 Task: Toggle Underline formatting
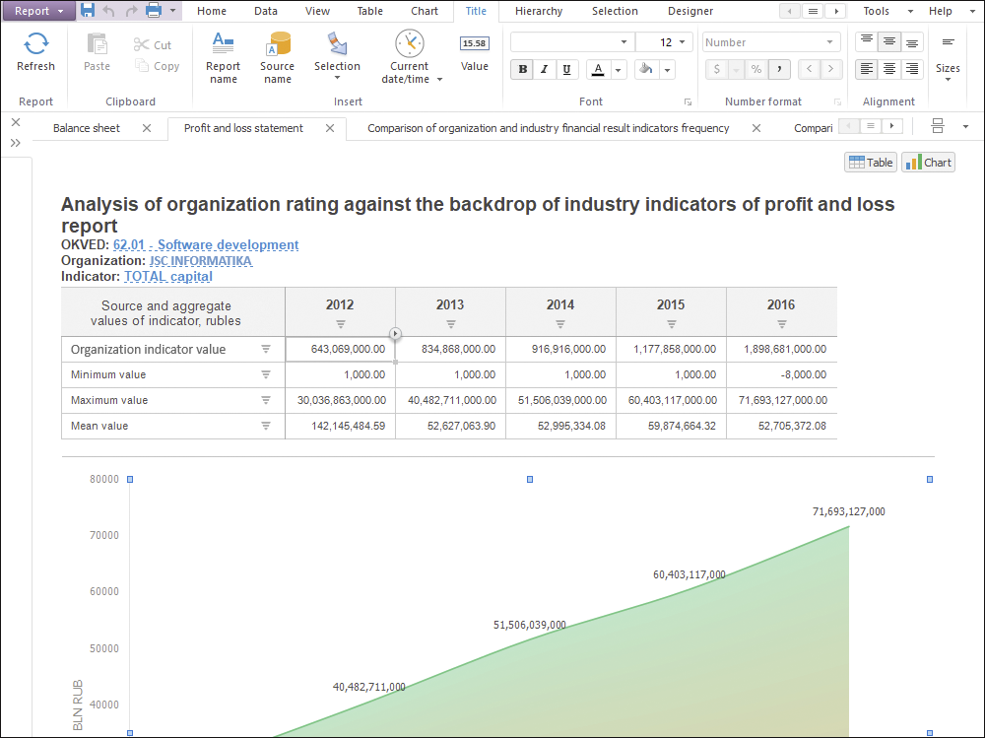pyautogui.click(x=566, y=70)
